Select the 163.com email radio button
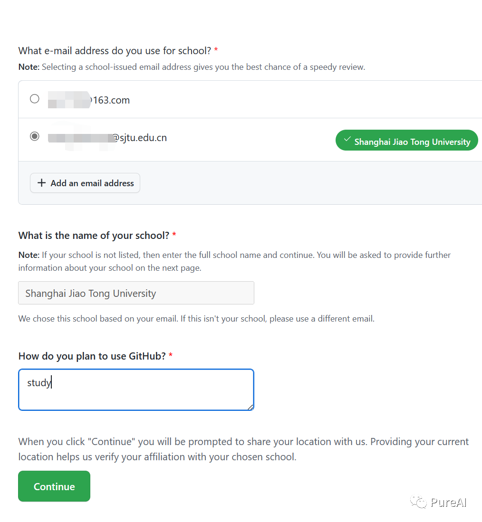 pyautogui.click(x=34, y=99)
